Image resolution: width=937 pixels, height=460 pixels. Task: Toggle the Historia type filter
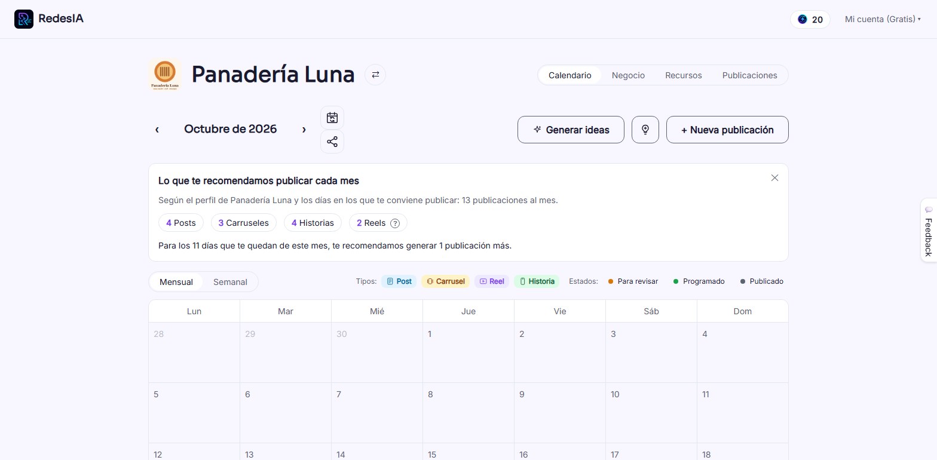[x=537, y=281]
